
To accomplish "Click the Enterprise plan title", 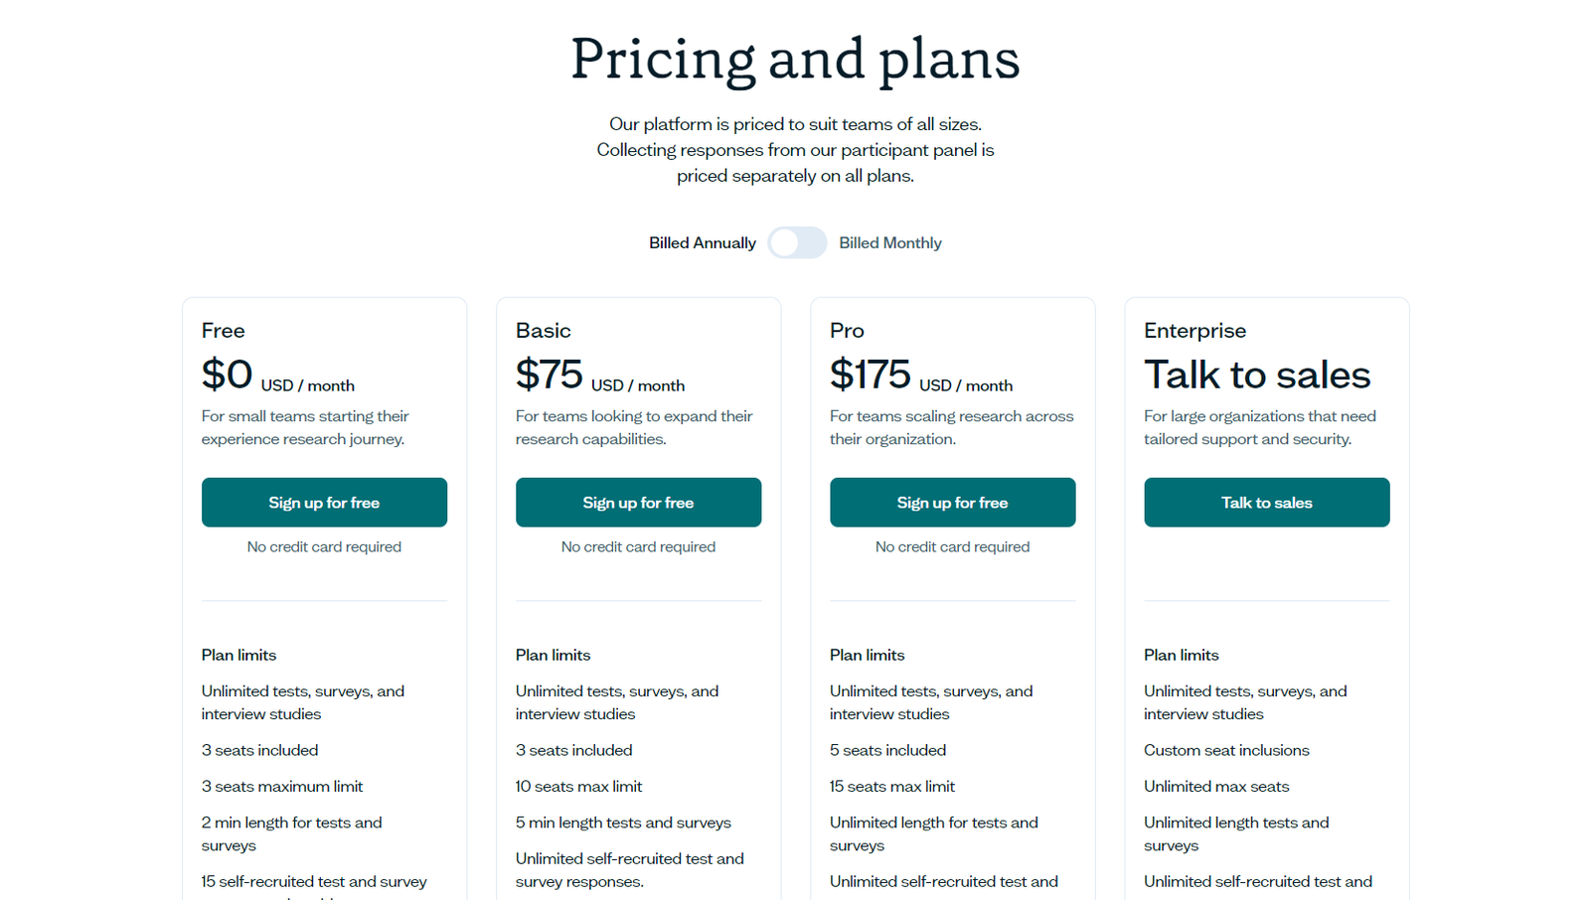I will click(x=1194, y=331).
